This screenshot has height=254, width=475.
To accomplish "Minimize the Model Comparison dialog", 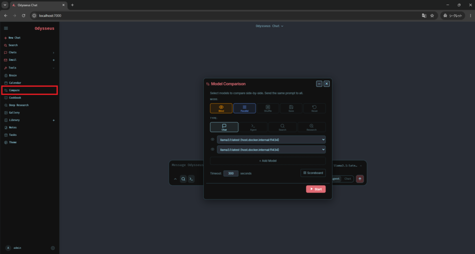I will (x=319, y=84).
